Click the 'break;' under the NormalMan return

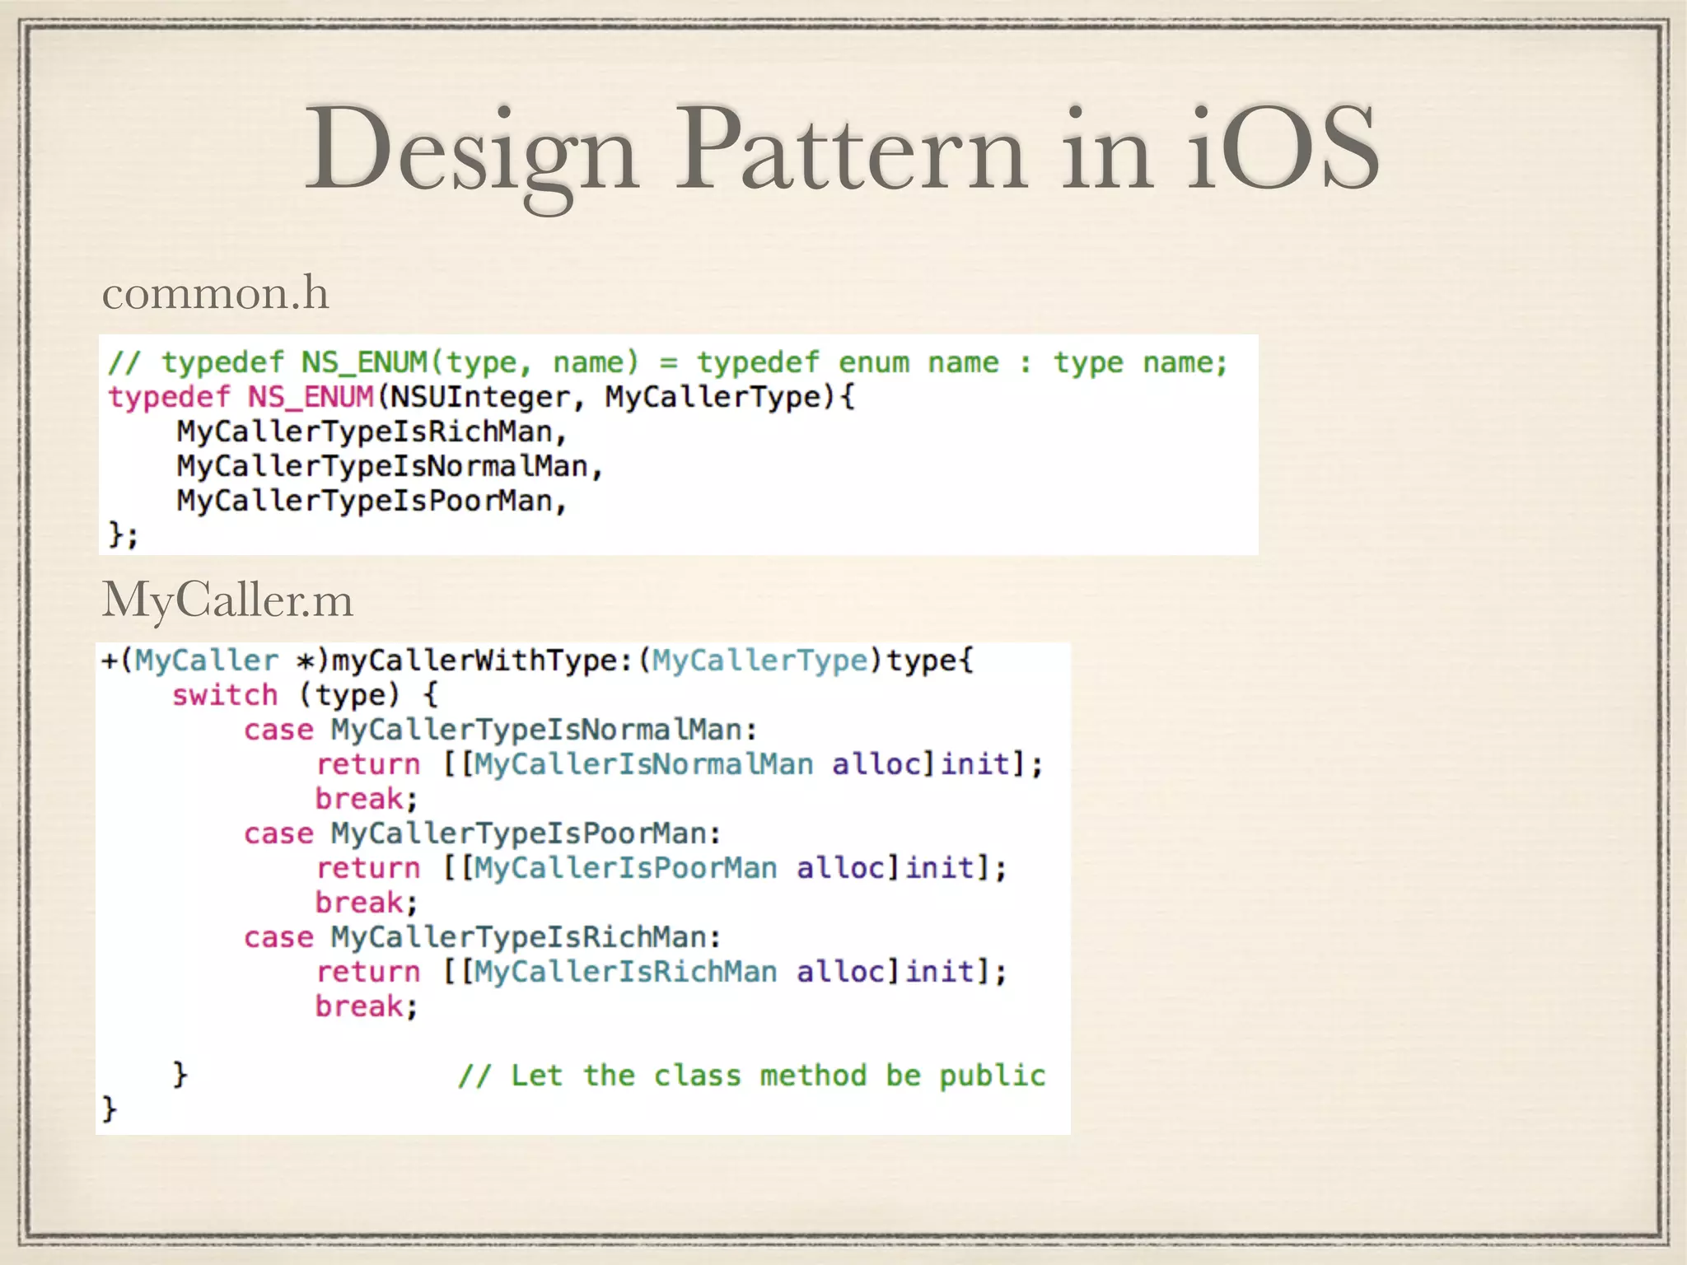(x=367, y=799)
